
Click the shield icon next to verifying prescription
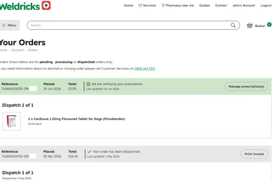(88, 84)
